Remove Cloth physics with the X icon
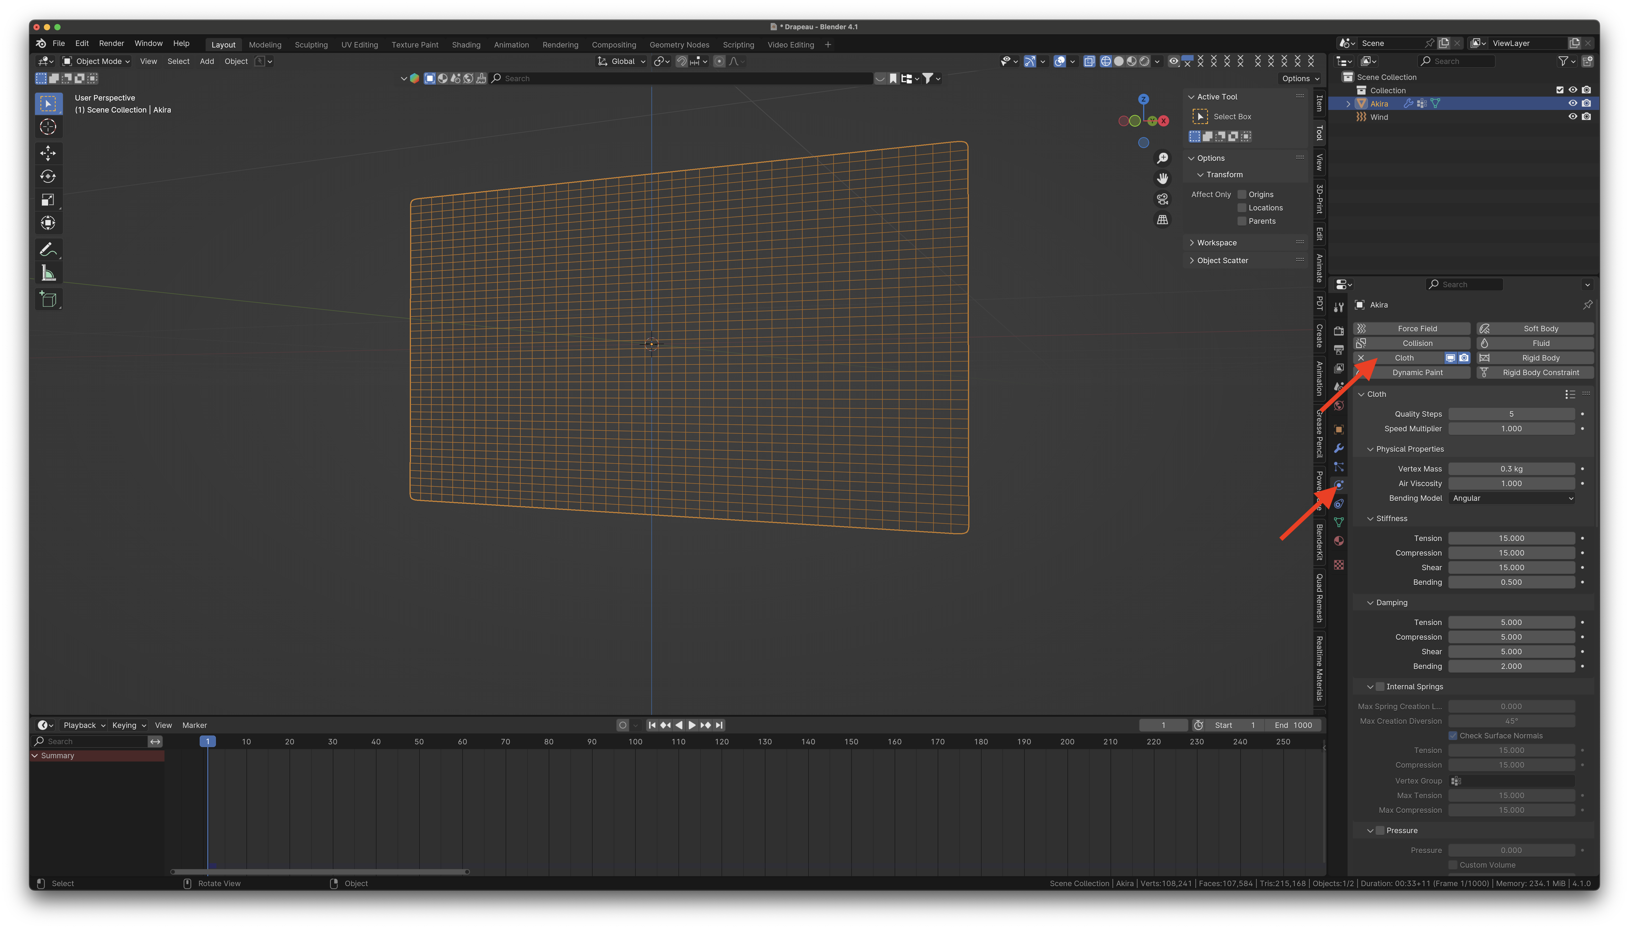The image size is (1629, 929). pyautogui.click(x=1361, y=358)
